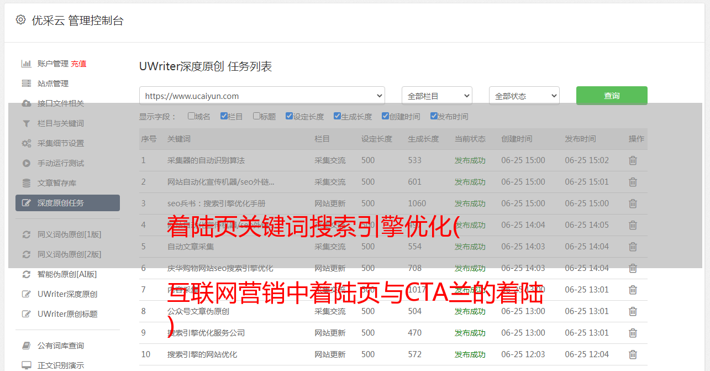
Task: Click the gear icon beside 优采云 管理控制台
Action: (x=20, y=20)
